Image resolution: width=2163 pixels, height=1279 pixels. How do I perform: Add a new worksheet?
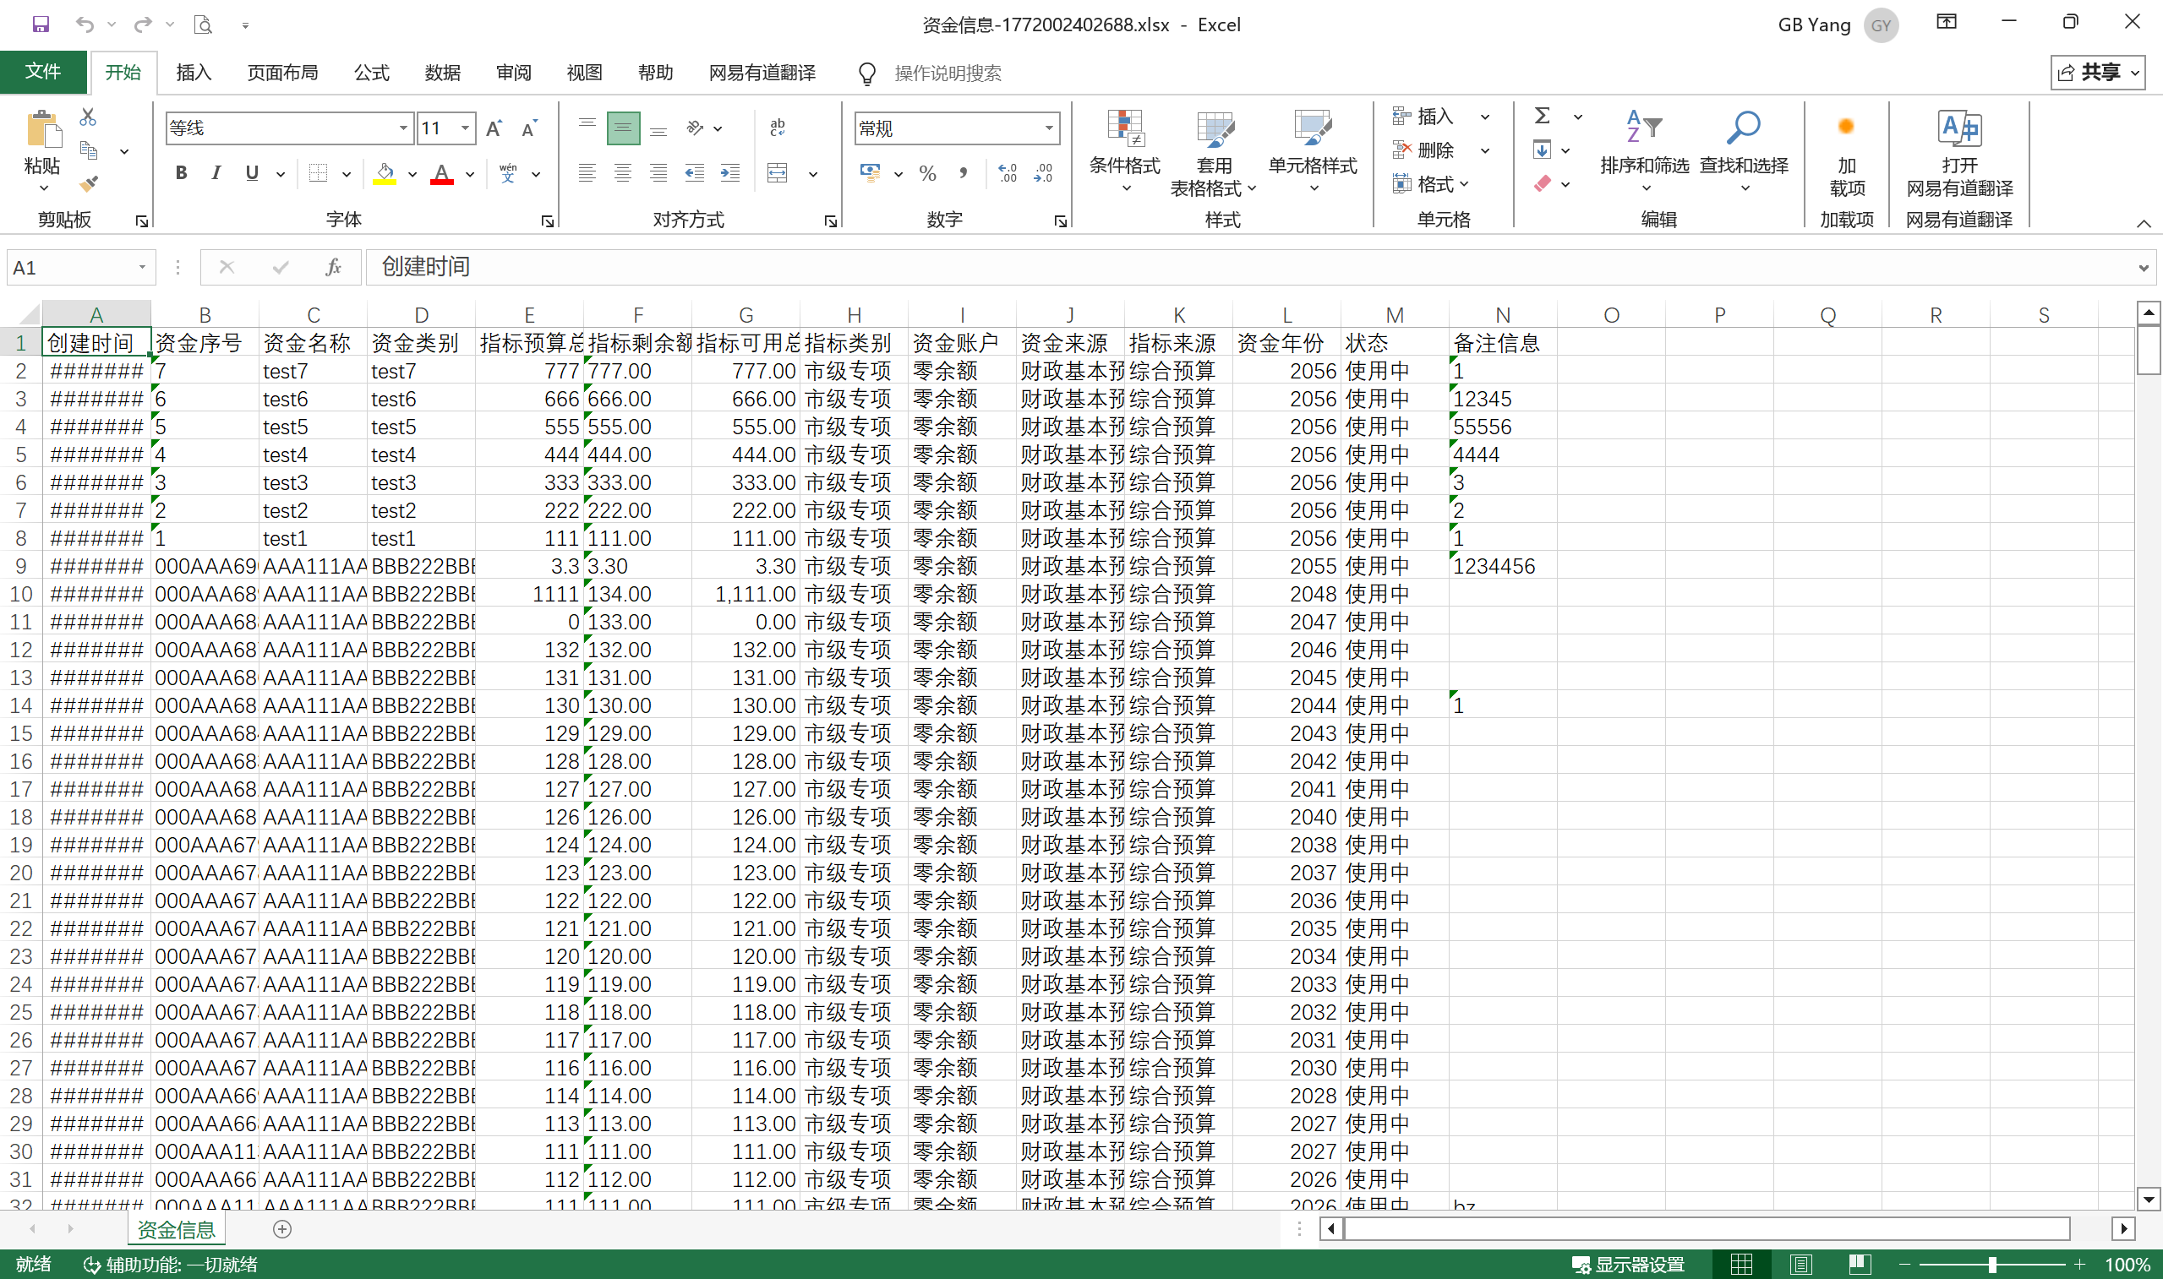pos(282,1229)
